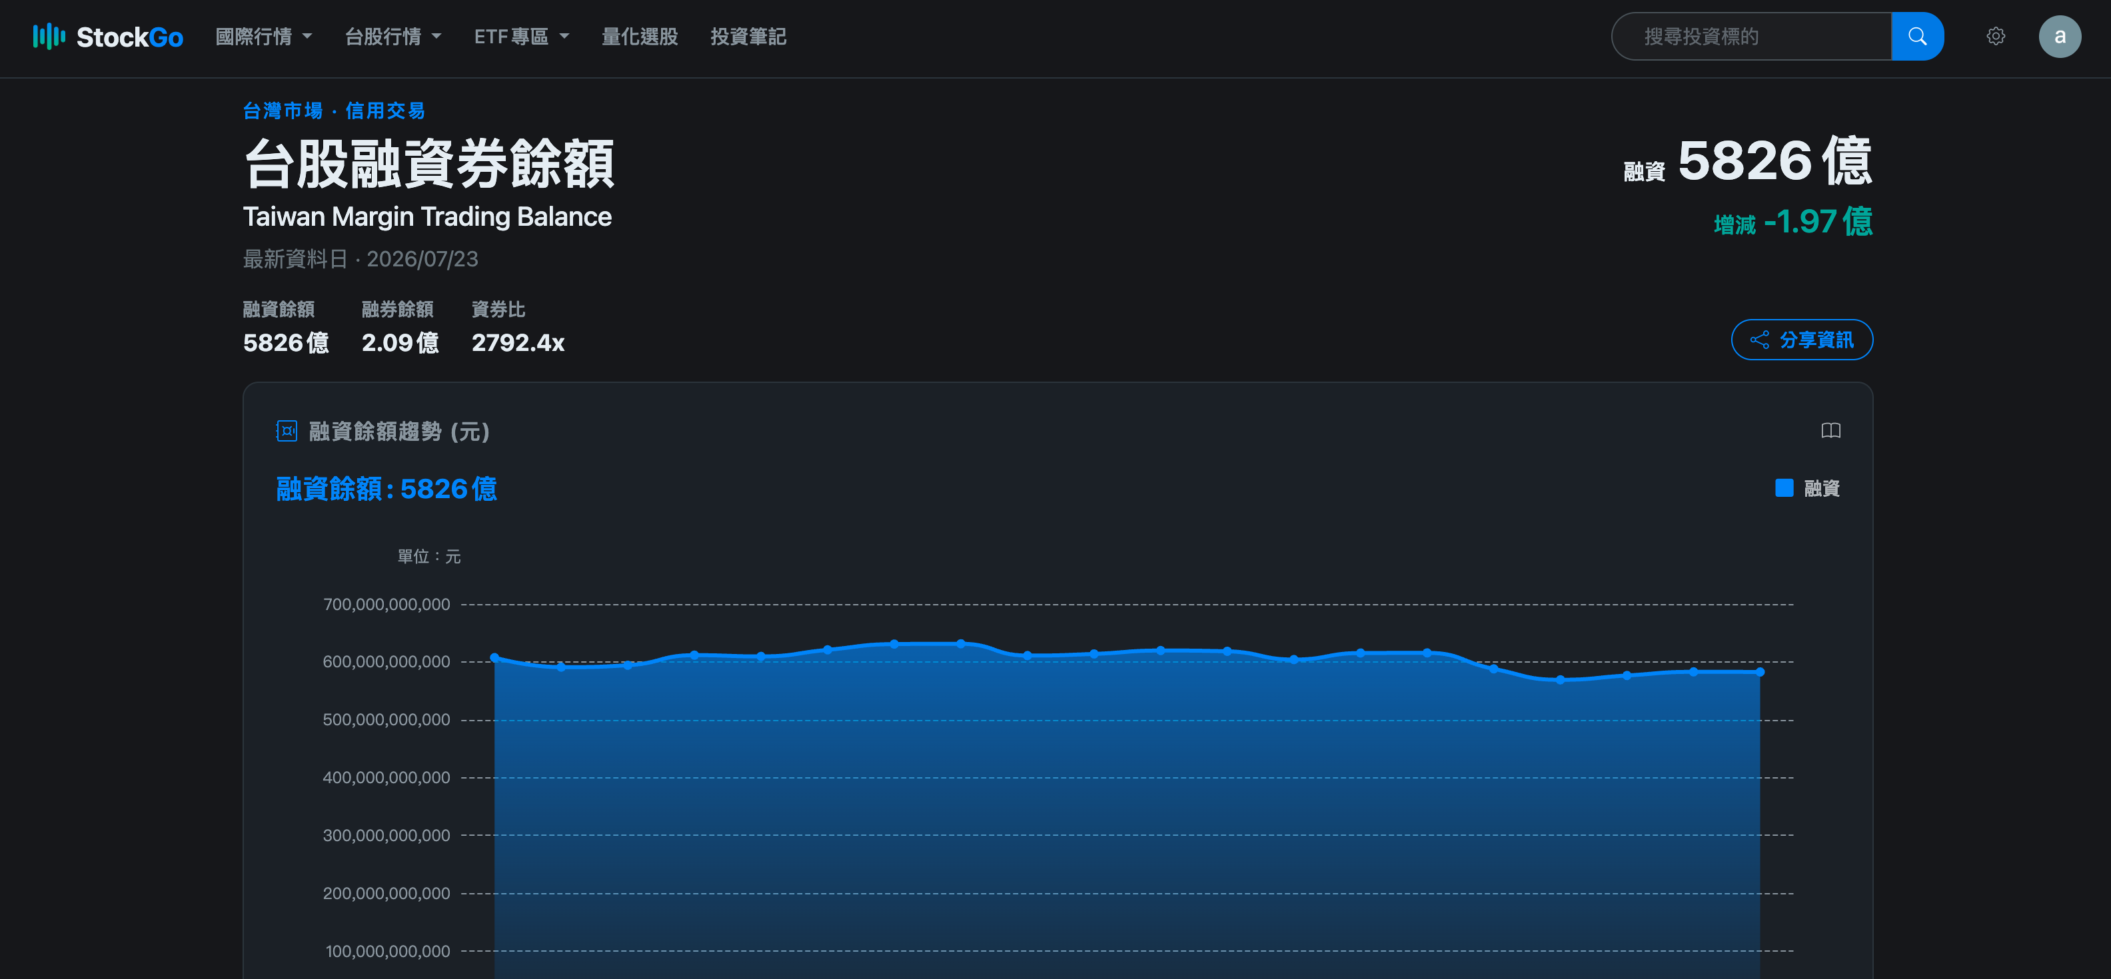Click the Taiwan Margin Trading Balance subtitle
2111x979 pixels.
[x=427, y=216]
